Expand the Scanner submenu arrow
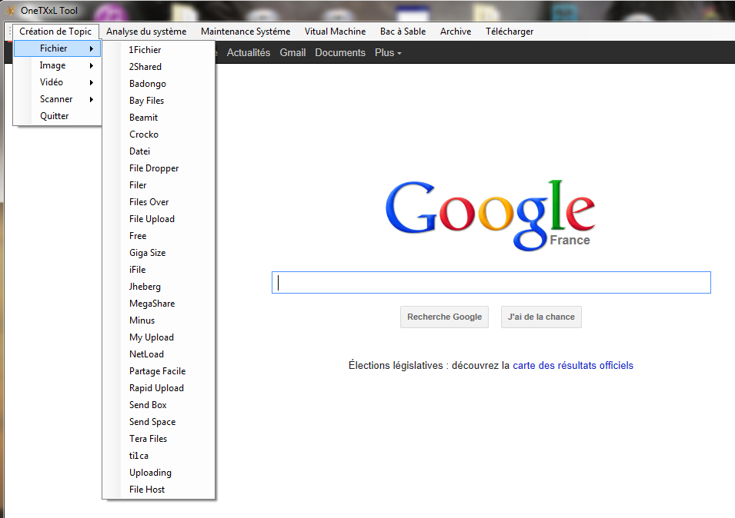Screen dimensions: 735x518 coord(92,99)
